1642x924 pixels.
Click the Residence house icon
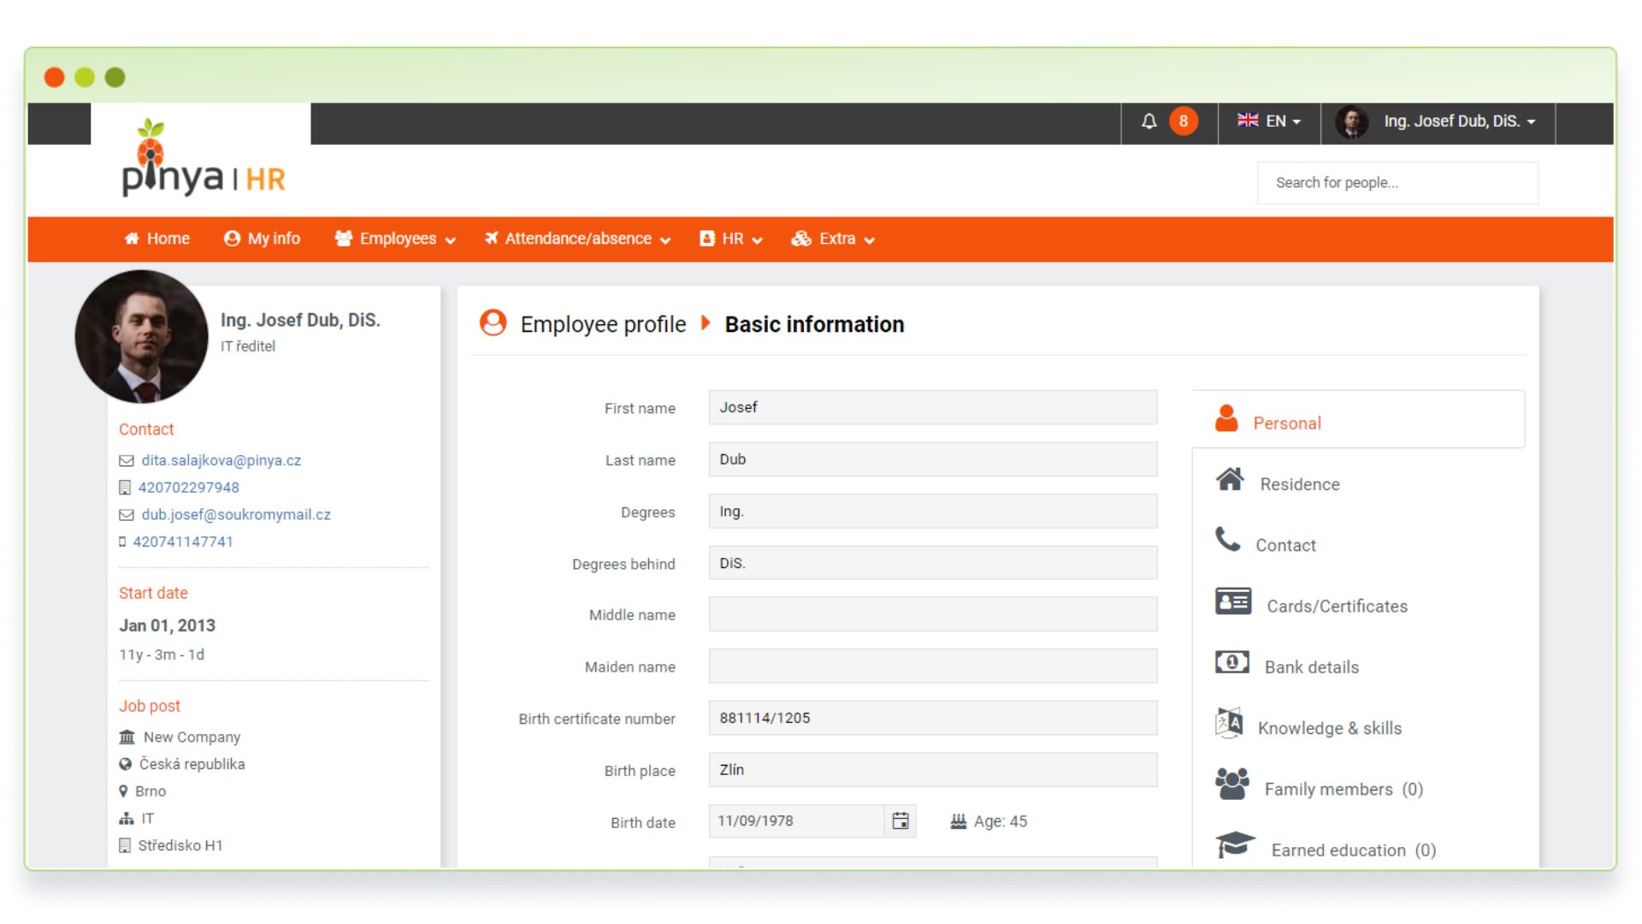(x=1230, y=480)
